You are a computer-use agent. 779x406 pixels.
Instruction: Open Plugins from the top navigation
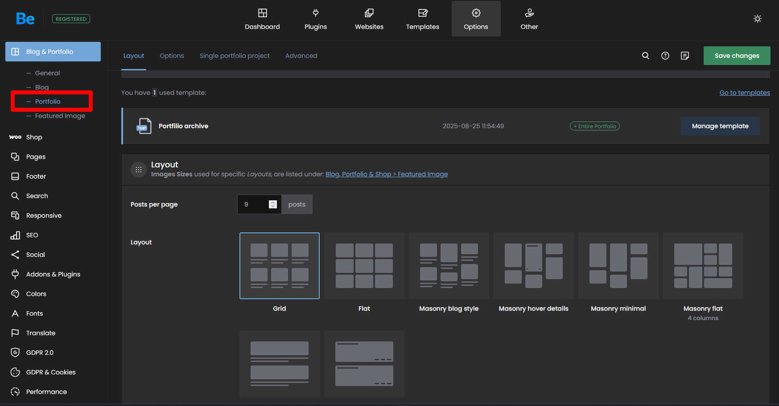click(x=316, y=19)
